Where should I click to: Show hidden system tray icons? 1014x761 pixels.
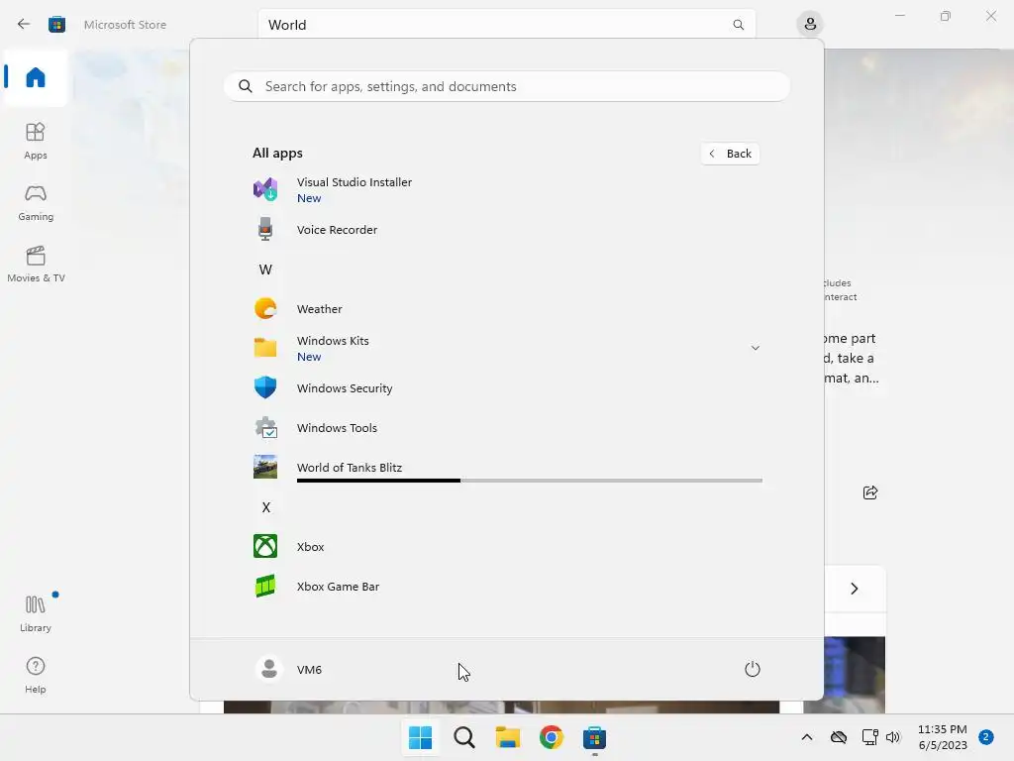[807, 737]
